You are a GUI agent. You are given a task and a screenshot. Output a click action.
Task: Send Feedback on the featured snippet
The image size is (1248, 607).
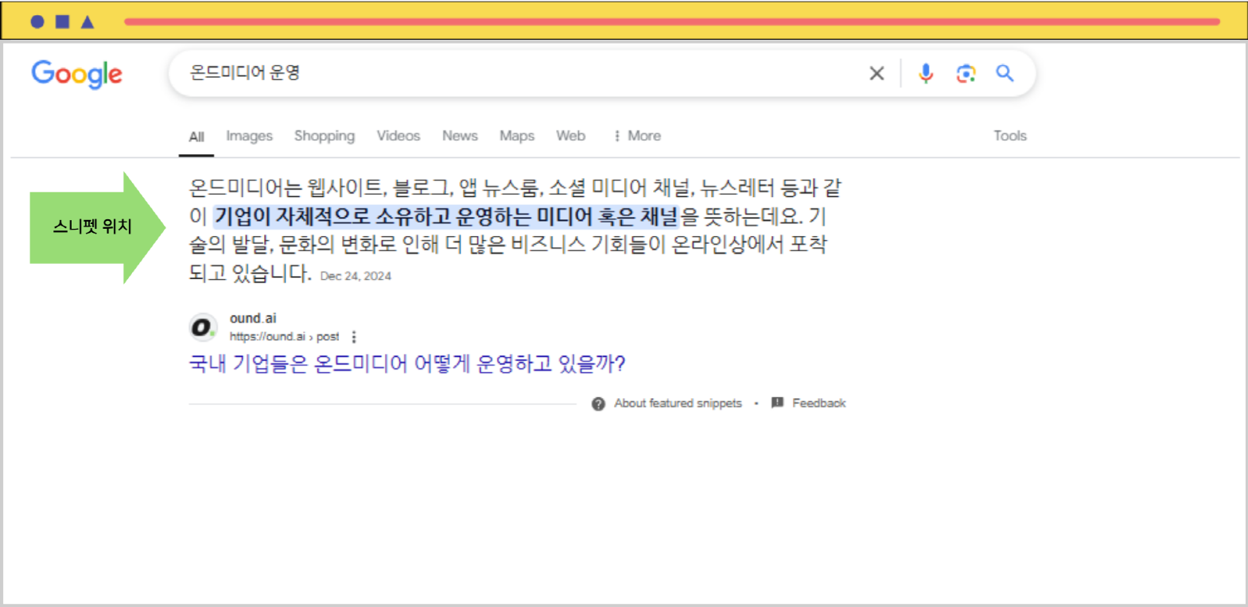(818, 404)
